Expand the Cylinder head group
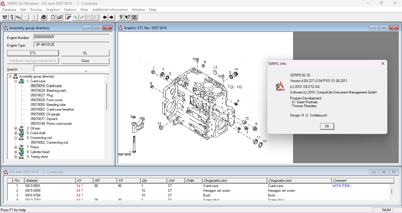Image resolution: width=402 pixels, height=213 pixels. 16,152
